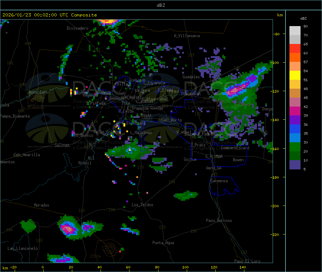This screenshot has width=322, height=272.
Task: Click the Paso_El_Loro label
Action: [x=248, y=261]
